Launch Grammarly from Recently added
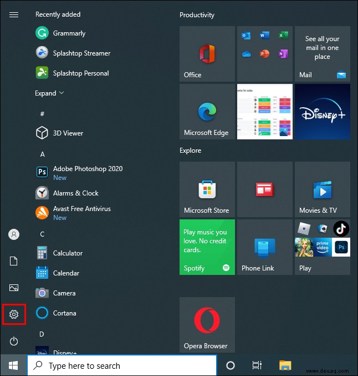358x376 pixels. pos(60,33)
